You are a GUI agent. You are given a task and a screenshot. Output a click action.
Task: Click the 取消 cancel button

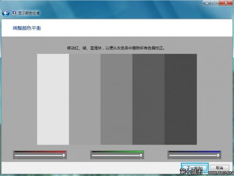[x=219, y=168]
